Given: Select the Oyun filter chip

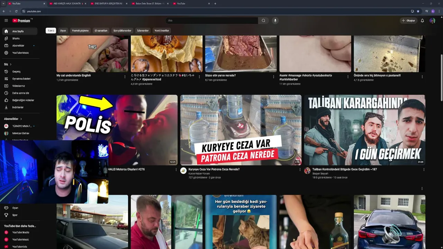Looking at the screenshot, I should point(63,30).
